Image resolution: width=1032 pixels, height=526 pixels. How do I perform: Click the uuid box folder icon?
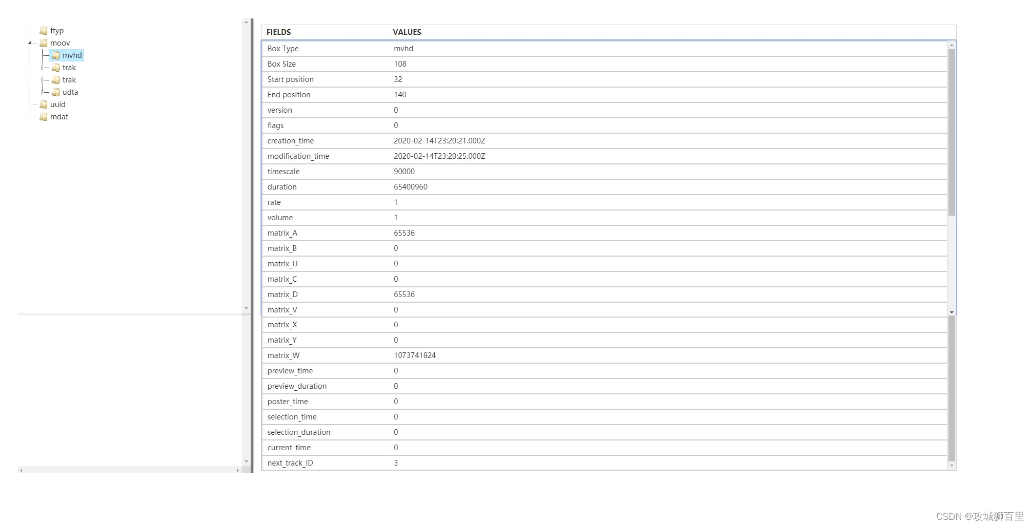pos(44,104)
